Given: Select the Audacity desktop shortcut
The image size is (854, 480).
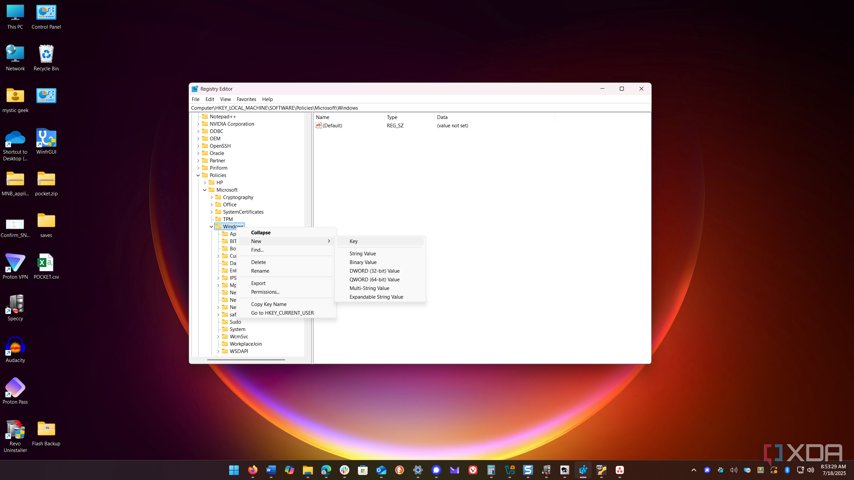Looking at the screenshot, I should coord(15,350).
